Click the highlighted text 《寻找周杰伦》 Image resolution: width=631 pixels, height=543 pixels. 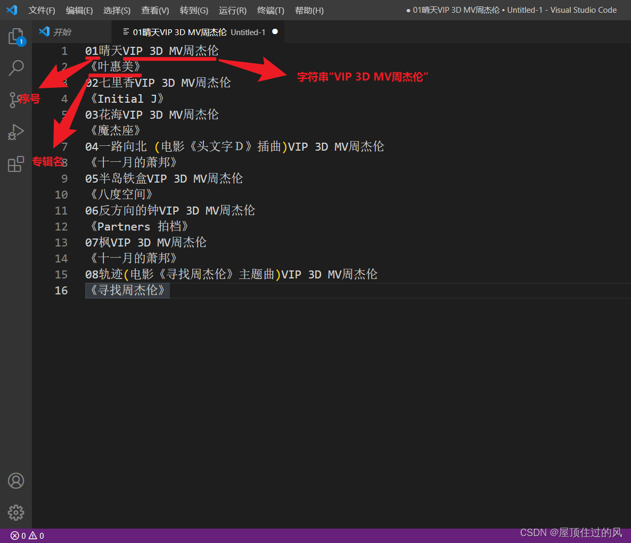pyautogui.click(x=128, y=291)
